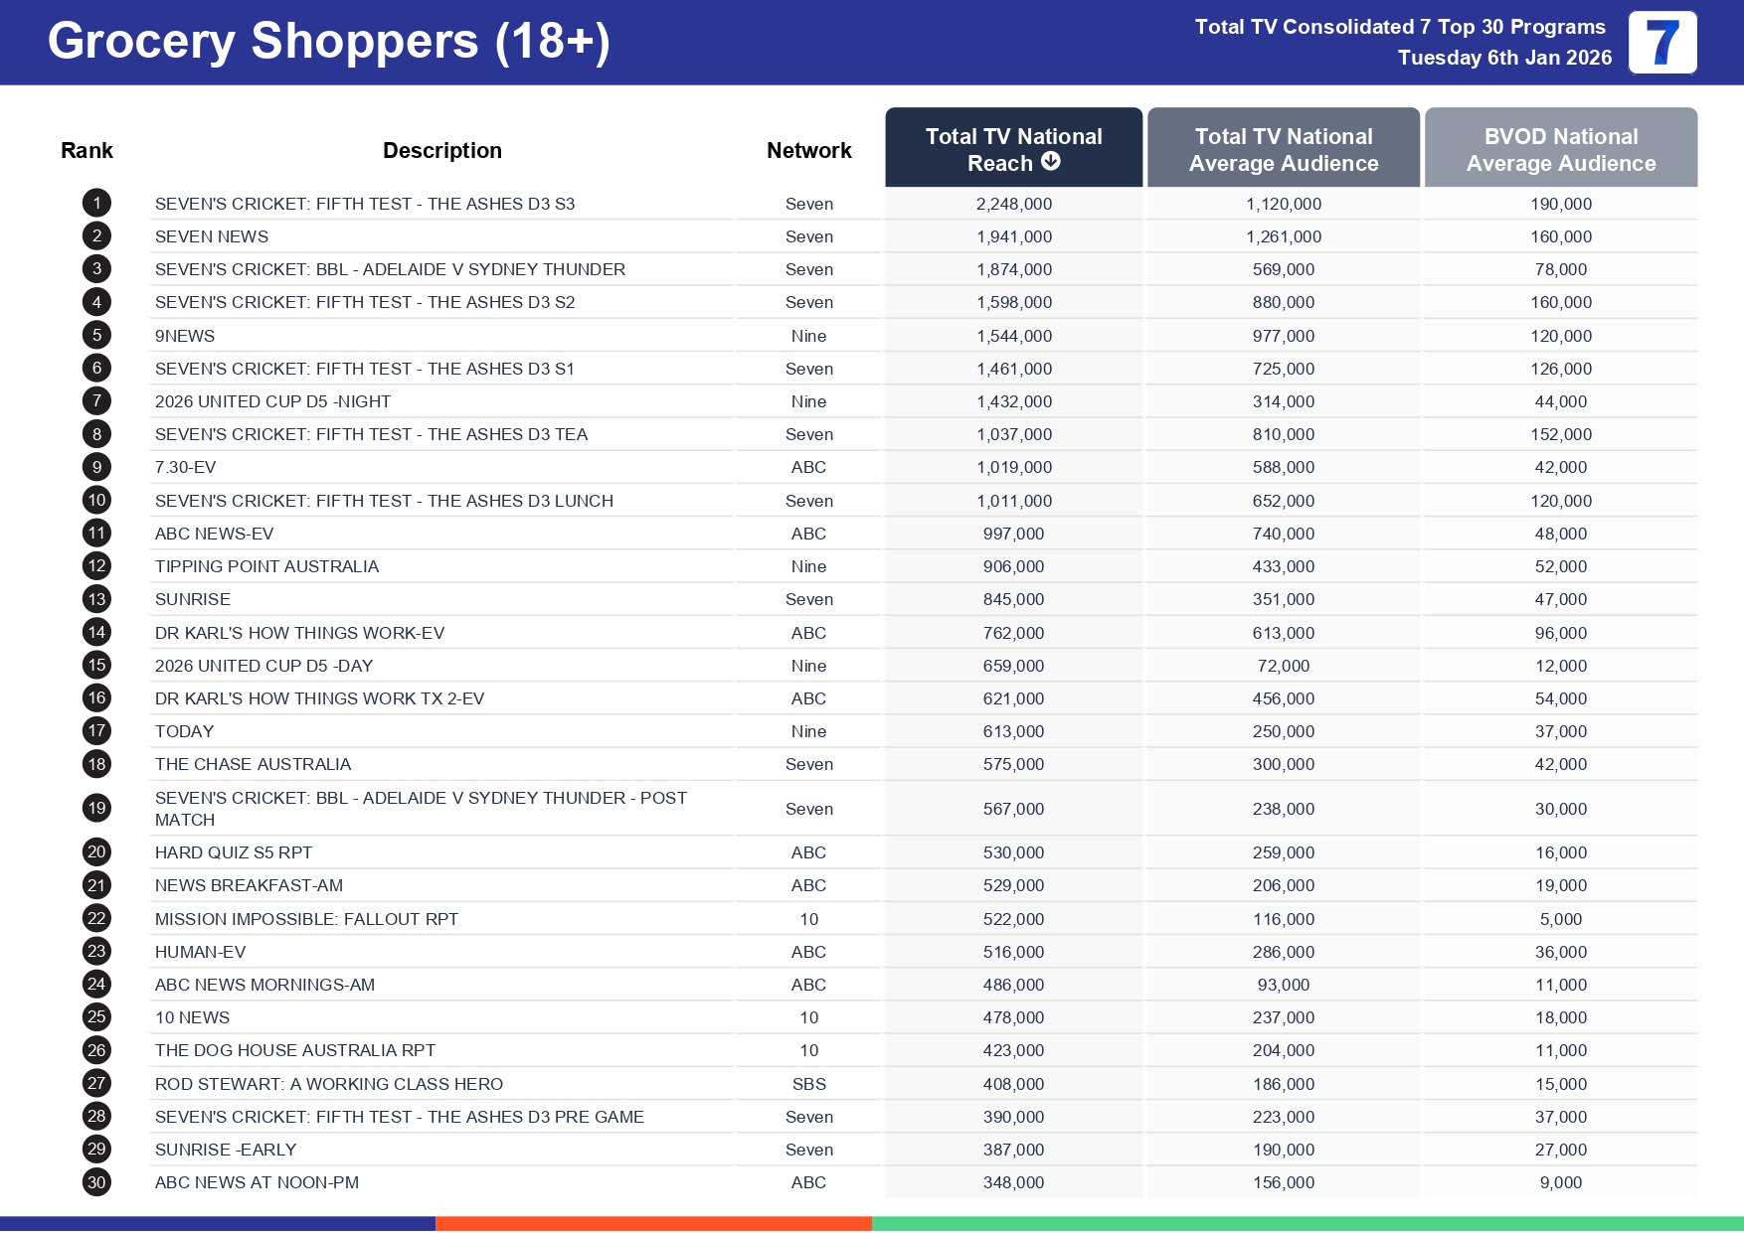Click the sort arrow in Reach header
Image resolution: width=1744 pixels, height=1233 pixels.
[x=1050, y=162]
